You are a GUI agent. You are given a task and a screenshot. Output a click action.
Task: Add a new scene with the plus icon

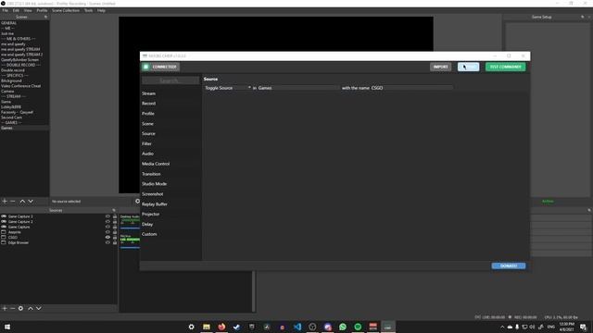click(x=5, y=202)
